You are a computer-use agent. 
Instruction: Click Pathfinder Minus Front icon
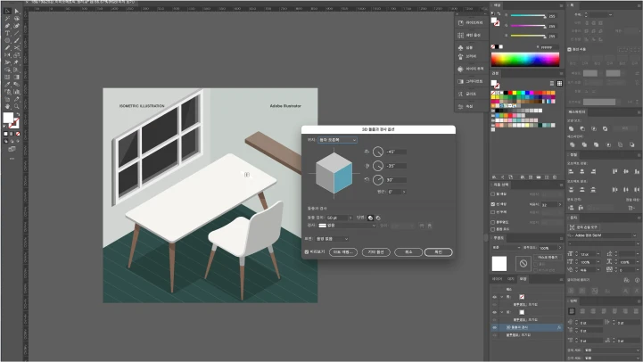pos(582,128)
